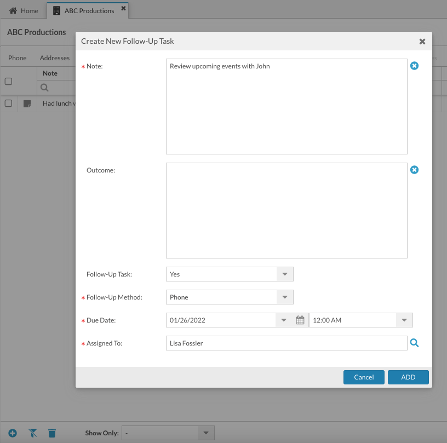Check the checkbox beside the Had lunch record
Image resolution: width=447 pixels, height=443 pixels.
coord(8,103)
